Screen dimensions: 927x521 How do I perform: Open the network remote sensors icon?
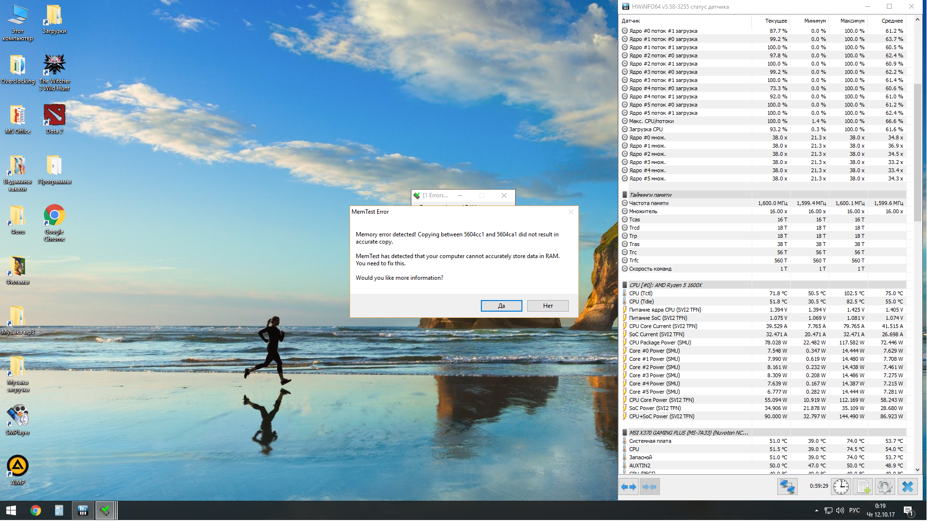(x=787, y=487)
